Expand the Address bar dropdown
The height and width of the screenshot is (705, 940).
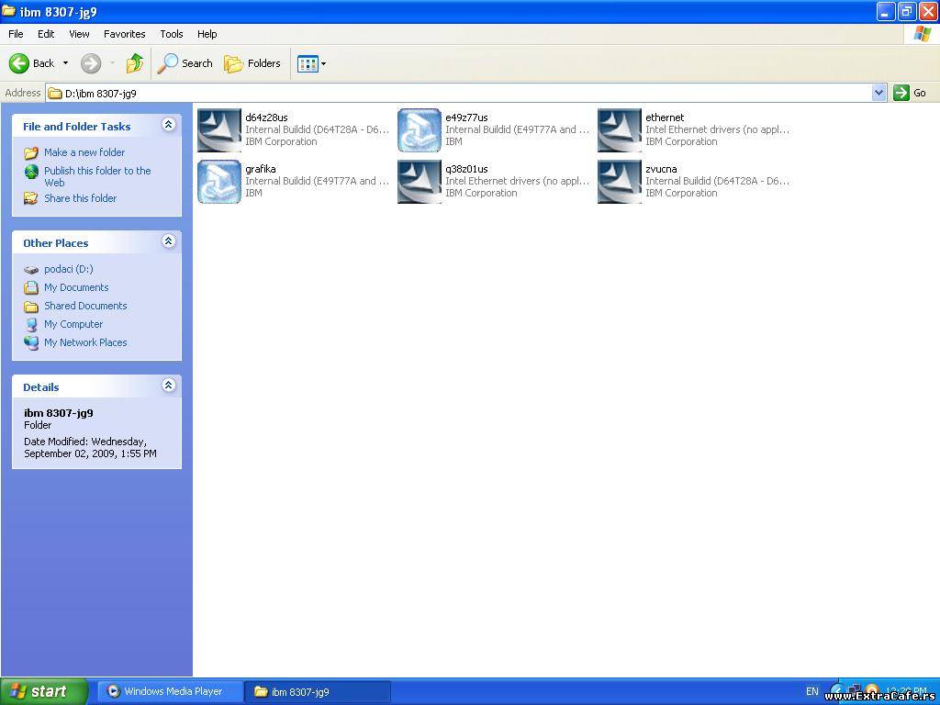point(878,93)
